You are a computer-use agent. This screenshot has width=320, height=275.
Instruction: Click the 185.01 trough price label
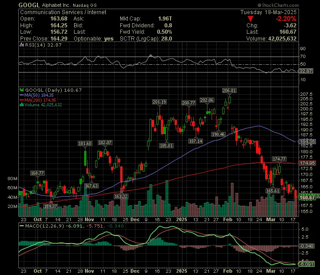coord(166,145)
